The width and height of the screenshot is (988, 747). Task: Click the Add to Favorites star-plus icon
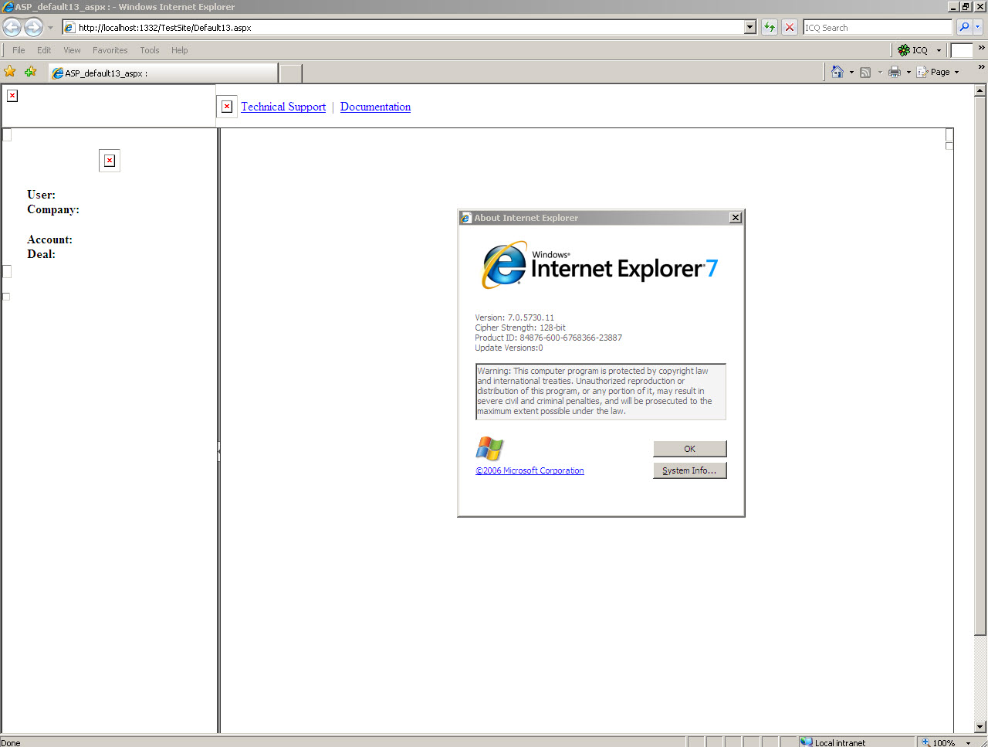30,72
